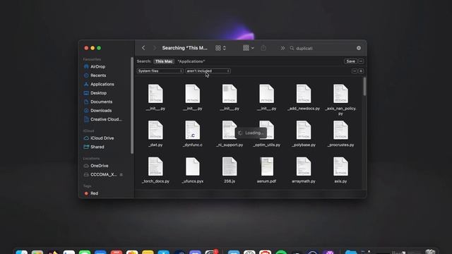Select _dynfunc.c file icon
The image size is (452, 254).
click(x=193, y=130)
